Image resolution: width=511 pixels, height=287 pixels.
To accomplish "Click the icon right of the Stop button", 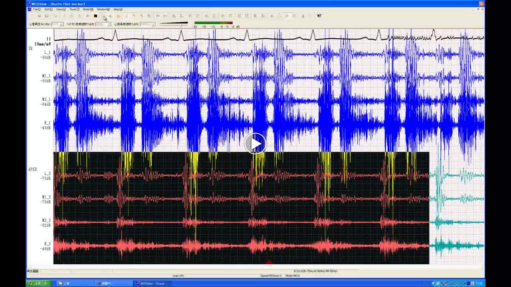I will pos(103,16).
